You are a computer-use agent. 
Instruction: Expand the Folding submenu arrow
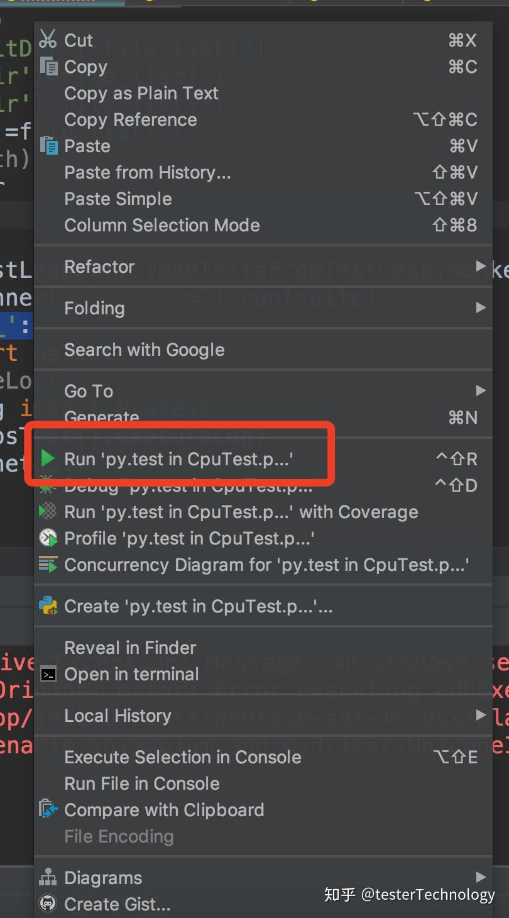481,307
